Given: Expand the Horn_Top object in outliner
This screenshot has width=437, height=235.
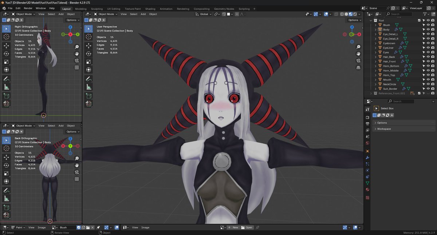Looking at the screenshot, I should click(x=375, y=75).
